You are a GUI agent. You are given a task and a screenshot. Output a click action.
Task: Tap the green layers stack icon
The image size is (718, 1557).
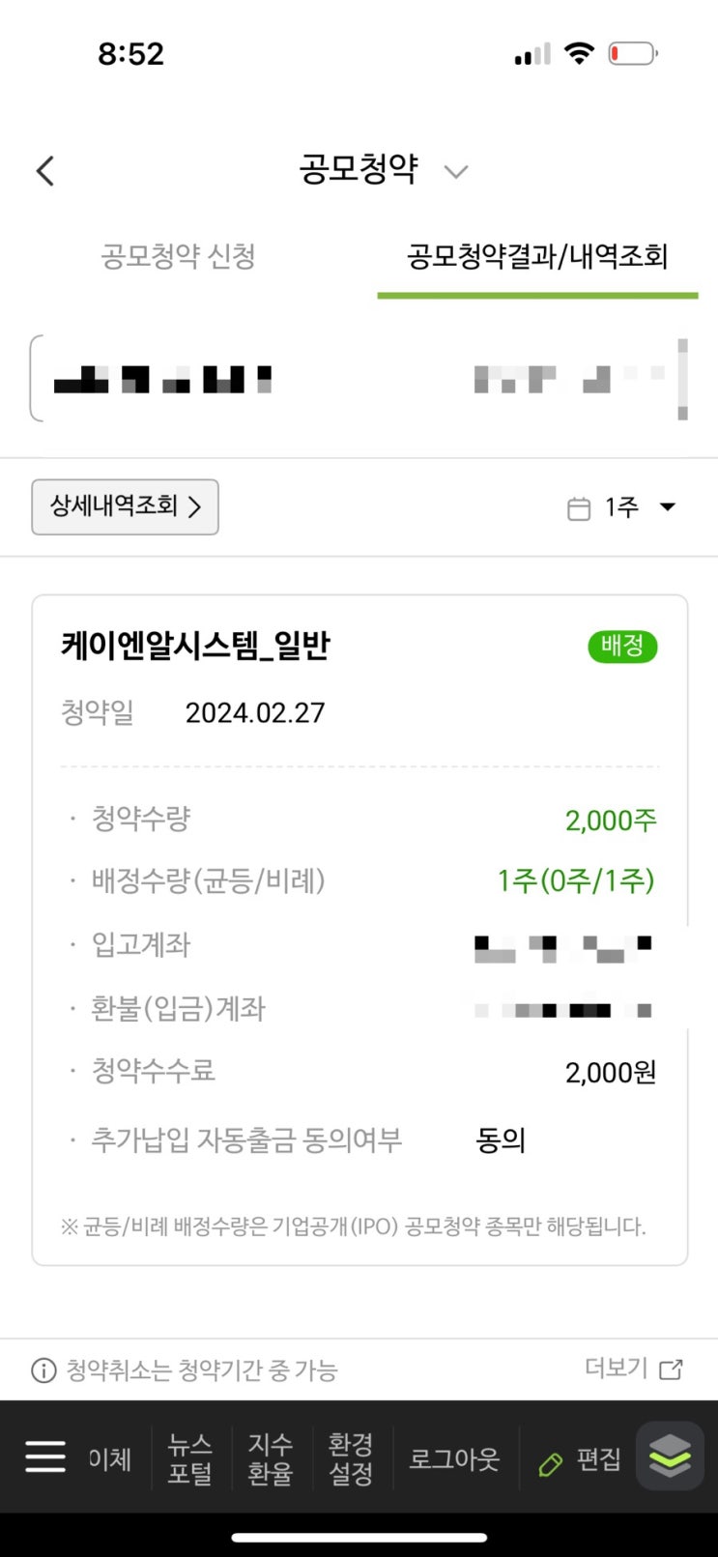[670, 1456]
